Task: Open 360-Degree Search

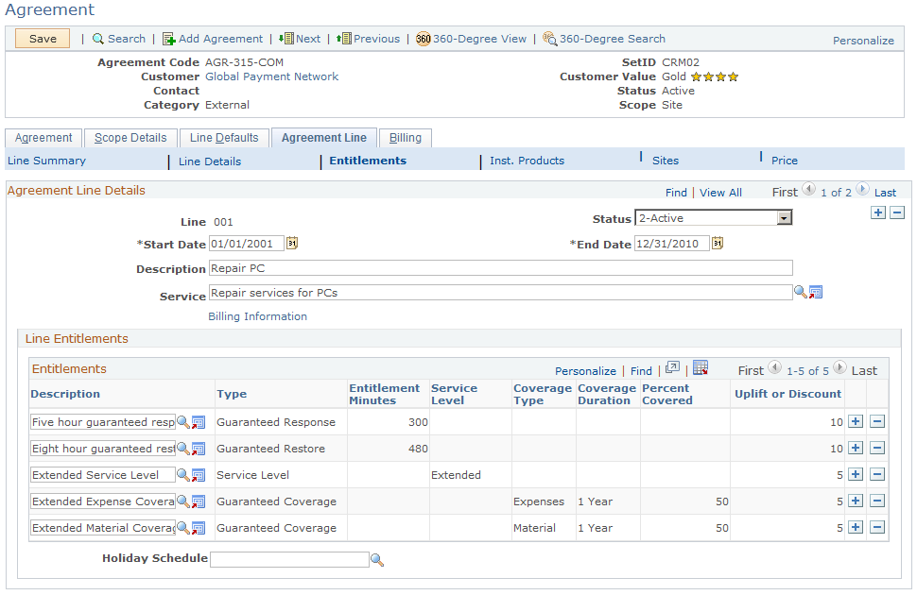Action: [604, 39]
